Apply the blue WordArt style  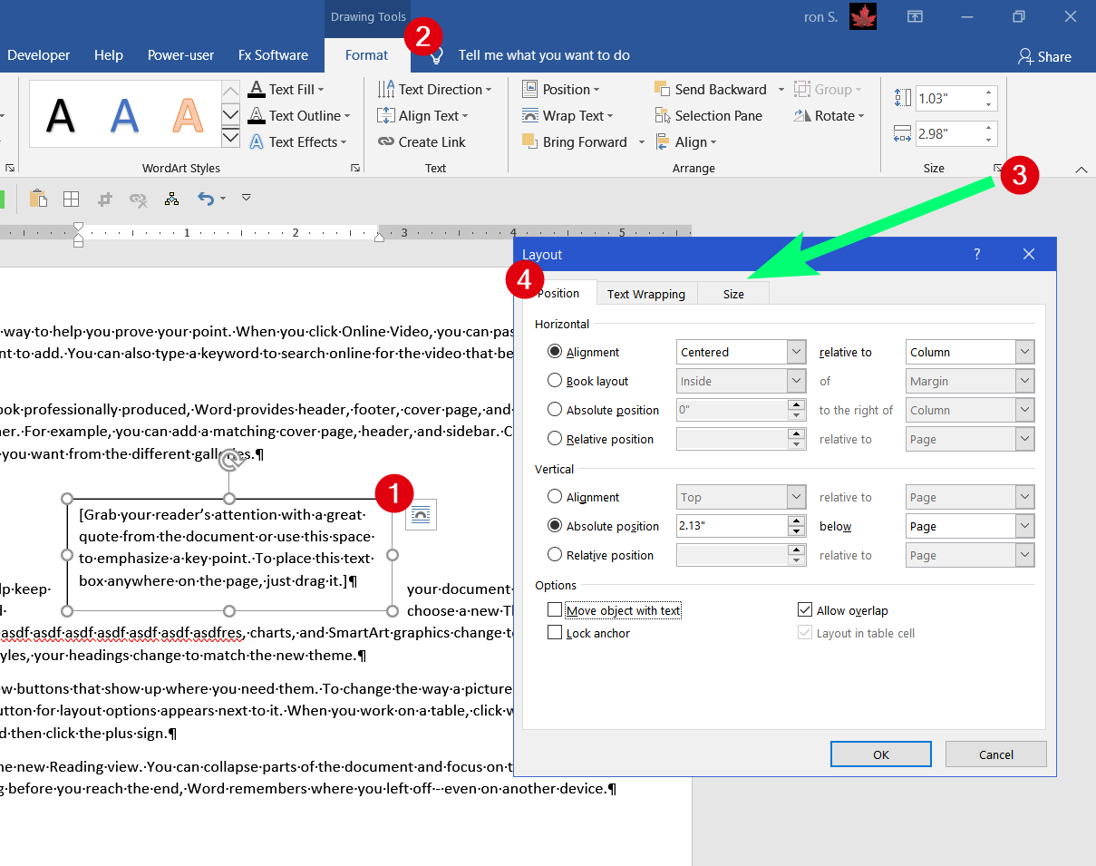click(x=124, y=114)
